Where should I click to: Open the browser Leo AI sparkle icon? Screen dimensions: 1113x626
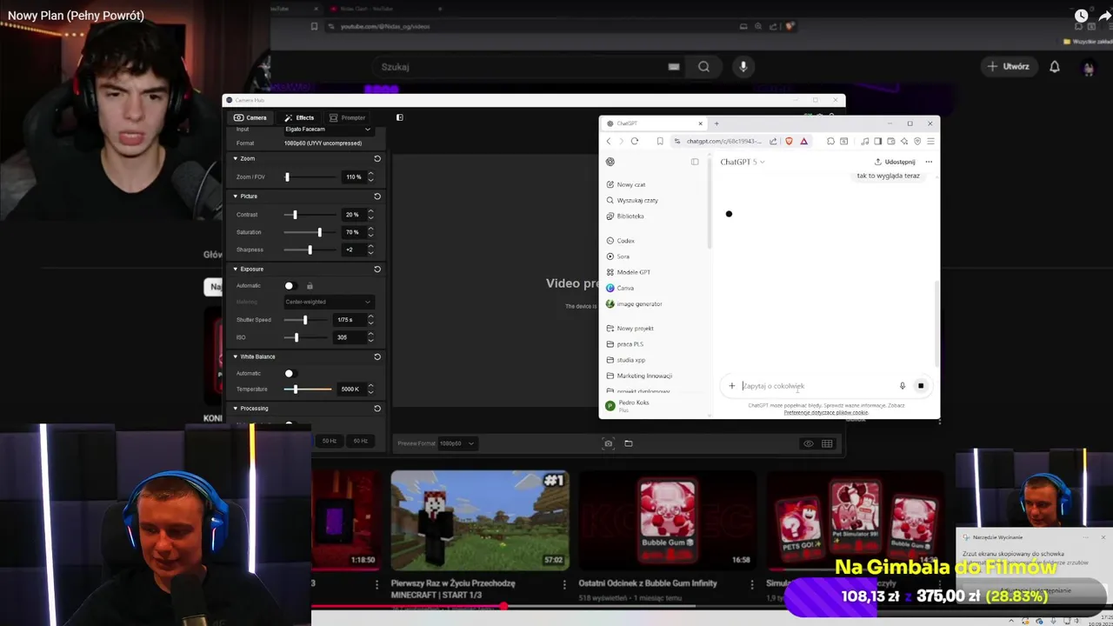(x=904, y=141)
